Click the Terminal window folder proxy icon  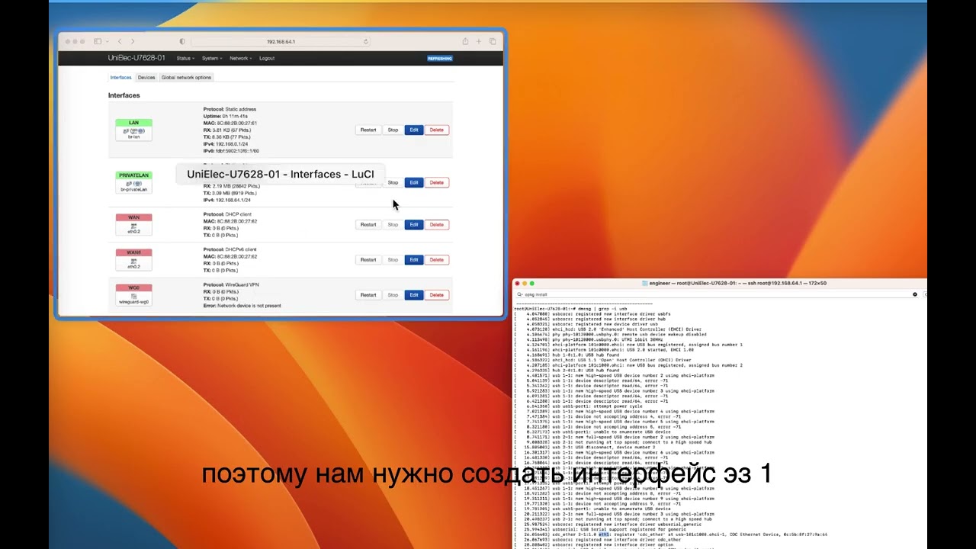(x=646, y=283)
